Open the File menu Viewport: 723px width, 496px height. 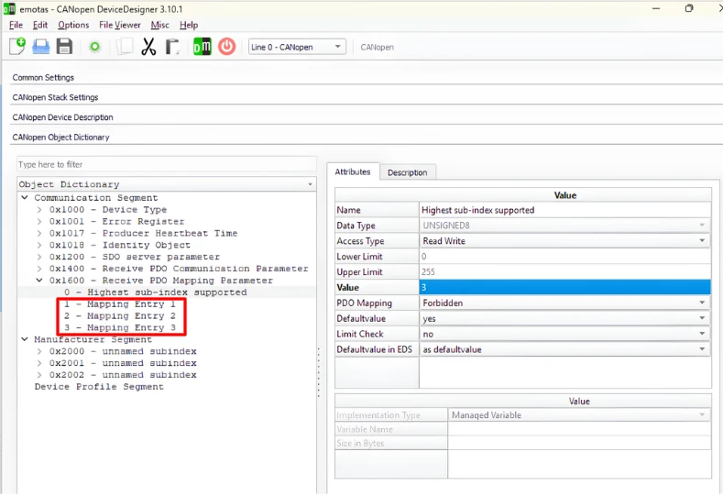tap(16, 25)
